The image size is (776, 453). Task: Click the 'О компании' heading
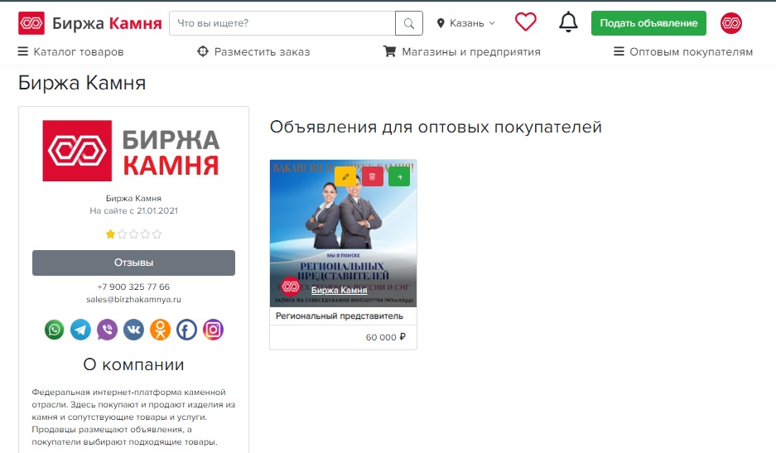[x=133, y=364]
